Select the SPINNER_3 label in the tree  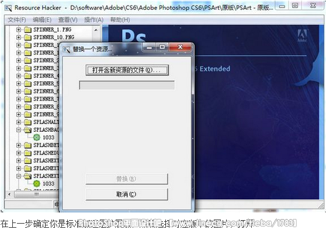point(46,68)
